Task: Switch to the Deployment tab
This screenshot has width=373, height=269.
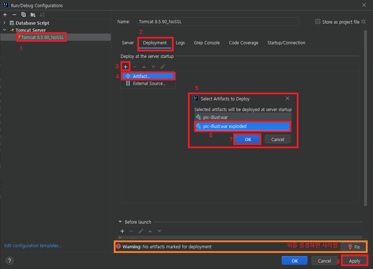Action: [155, 43]
